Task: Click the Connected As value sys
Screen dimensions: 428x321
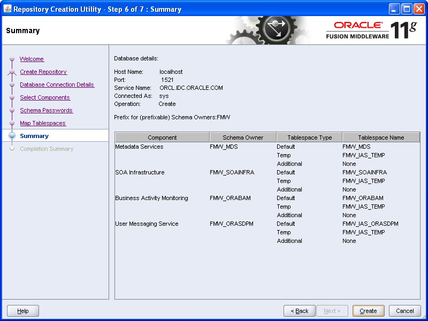Action: coord(164,96)
